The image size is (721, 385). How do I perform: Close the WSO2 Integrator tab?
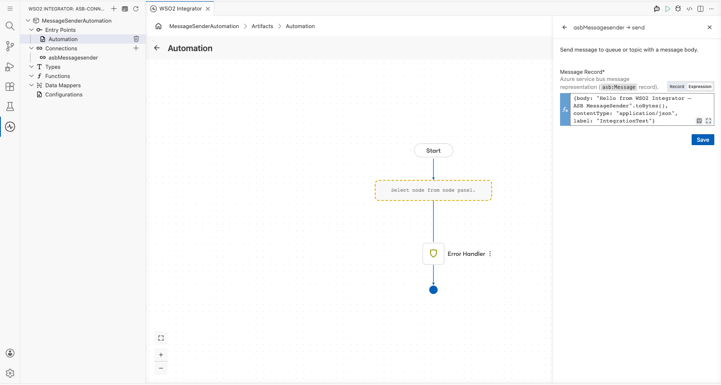208,8
